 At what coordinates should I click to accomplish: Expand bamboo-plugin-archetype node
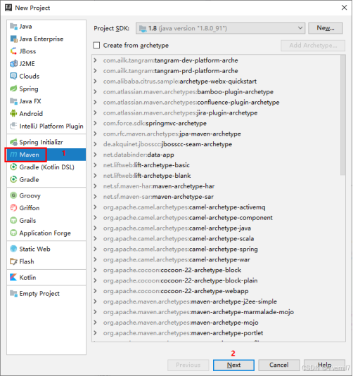click(x=95, y=91)
